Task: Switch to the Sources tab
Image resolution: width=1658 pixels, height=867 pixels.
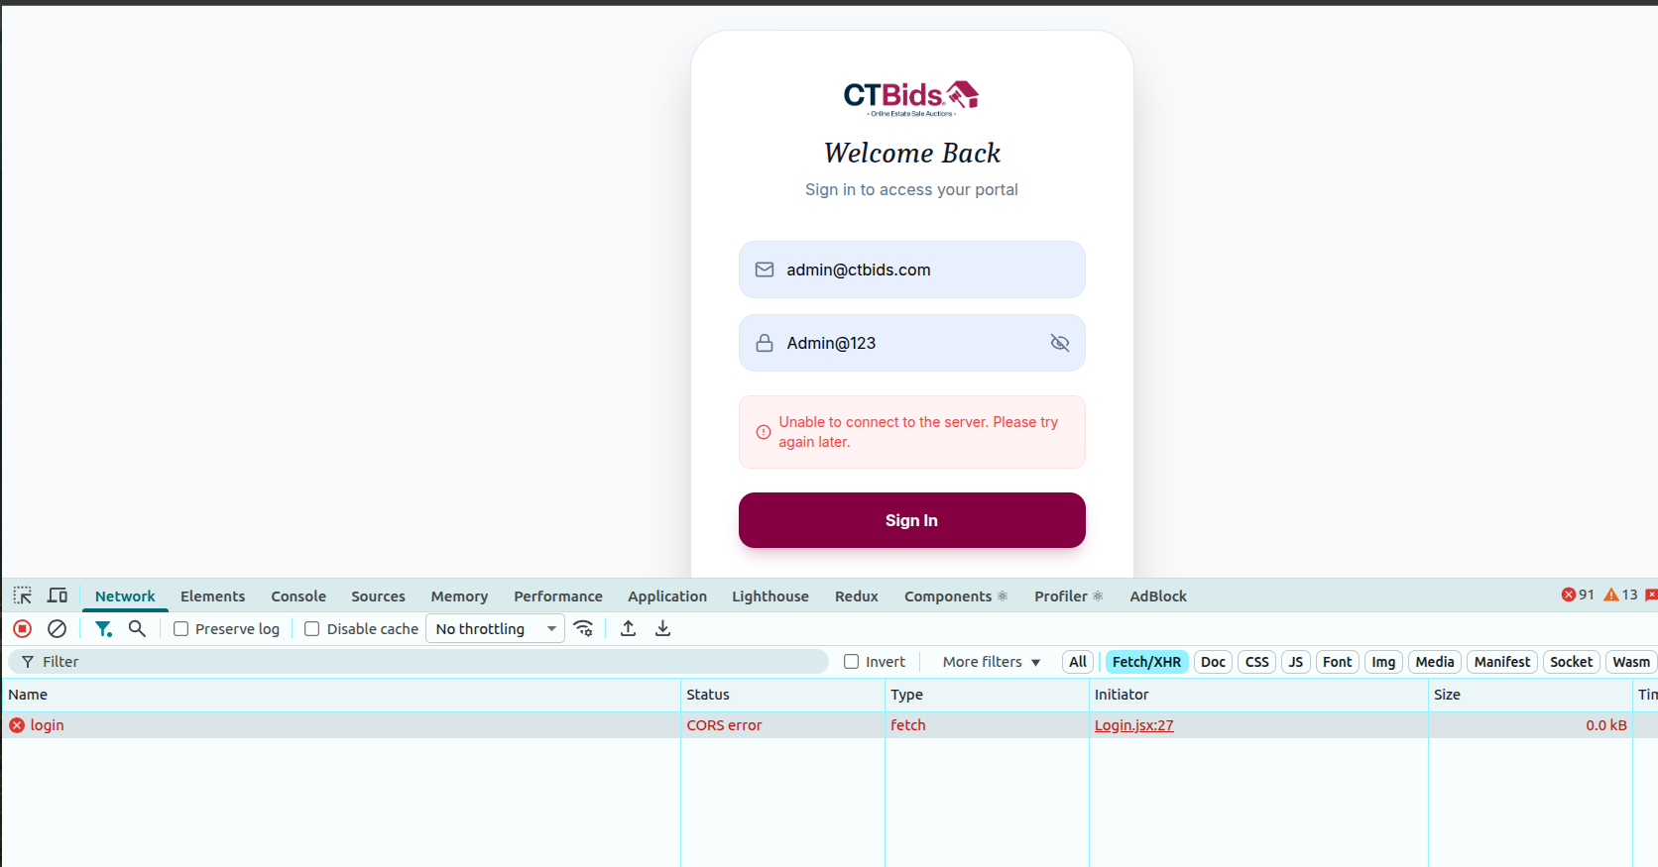Action: pos(378,596)
